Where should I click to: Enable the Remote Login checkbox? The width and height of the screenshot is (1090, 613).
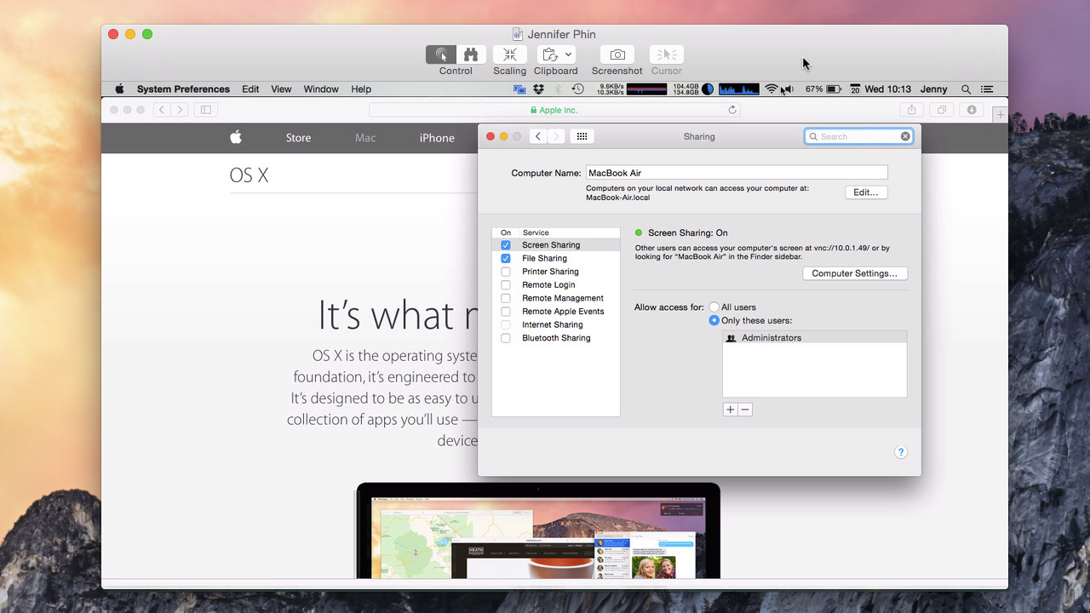pos(506,285)
